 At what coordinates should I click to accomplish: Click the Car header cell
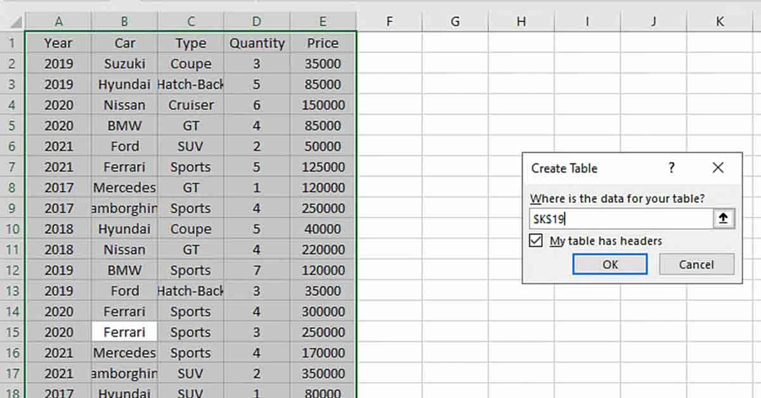point(124,43)
